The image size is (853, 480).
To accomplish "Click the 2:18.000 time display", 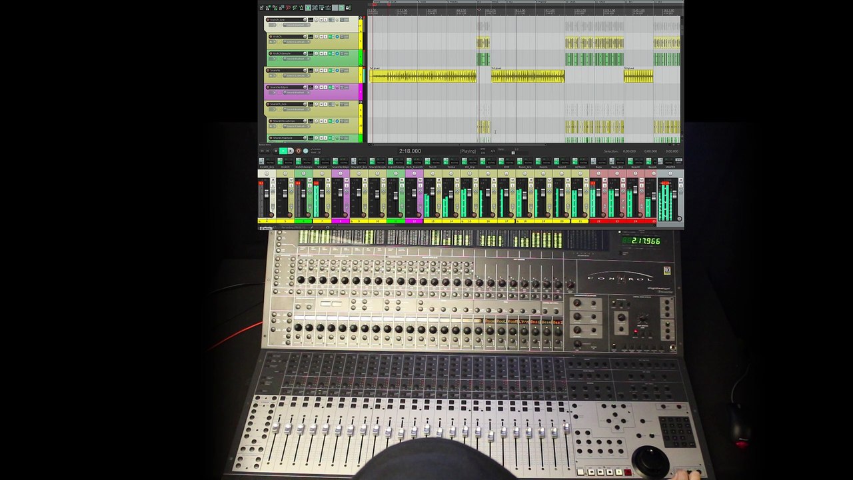I will click(x=410, y=151).
